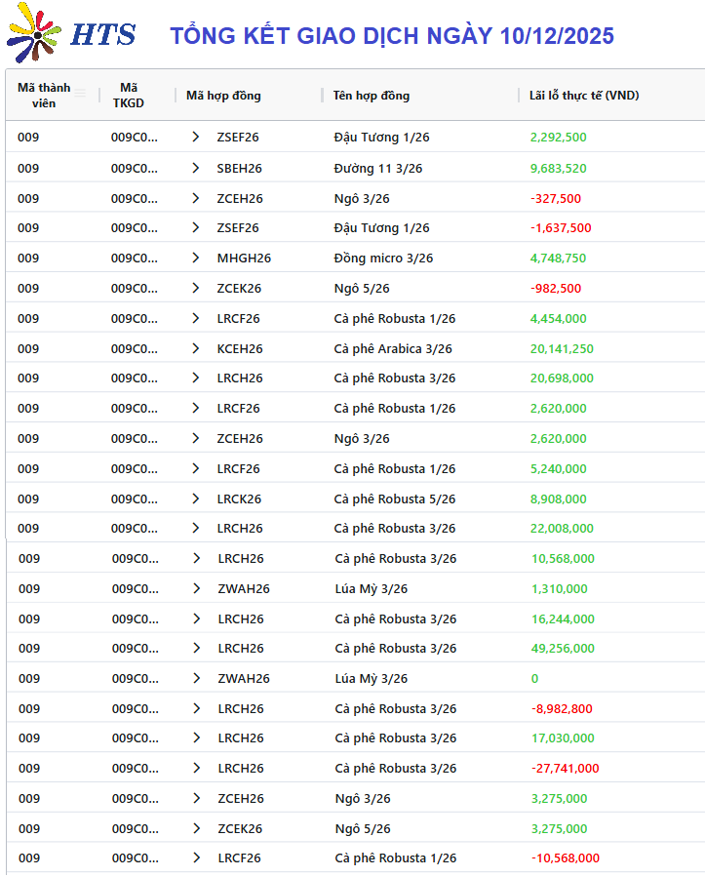Image resolution: width=705 pixels, height=877 pixels.
Task: Select the Cà phê Arabica 3/26 cell
Action: 392,349
